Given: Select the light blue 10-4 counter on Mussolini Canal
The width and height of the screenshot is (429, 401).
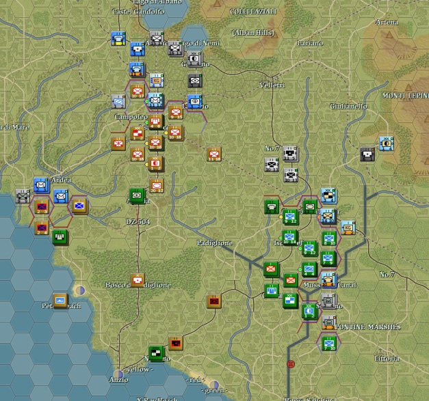Looking at the screenshot, I should (328, 280).
